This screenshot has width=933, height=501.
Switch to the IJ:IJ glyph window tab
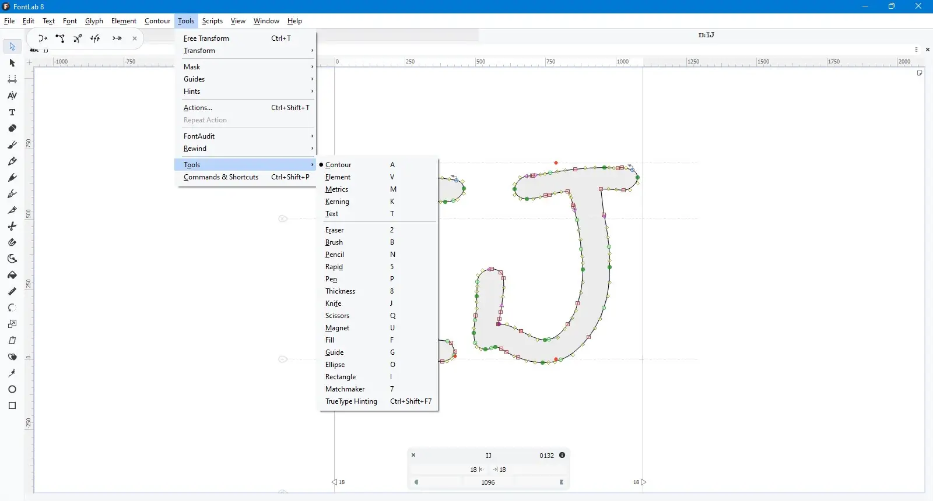(x=706, y=35)
